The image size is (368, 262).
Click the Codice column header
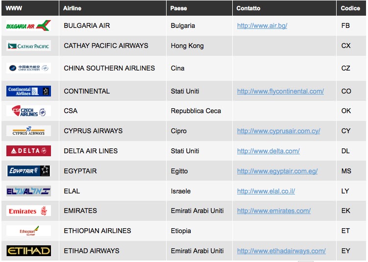pos(350,8)
